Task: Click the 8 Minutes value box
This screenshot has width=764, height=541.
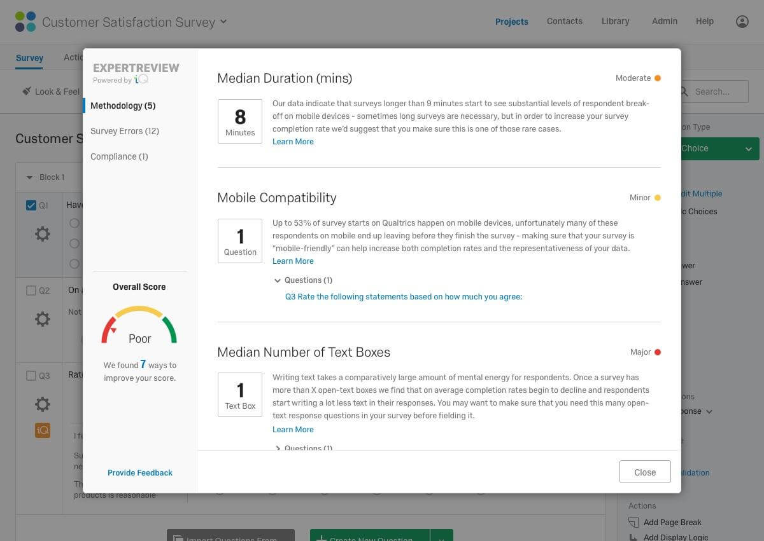Action: [x=240, y=121]
